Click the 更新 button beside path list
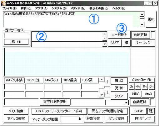Screen dimensions: 159x126 click(x=151, y=19)
